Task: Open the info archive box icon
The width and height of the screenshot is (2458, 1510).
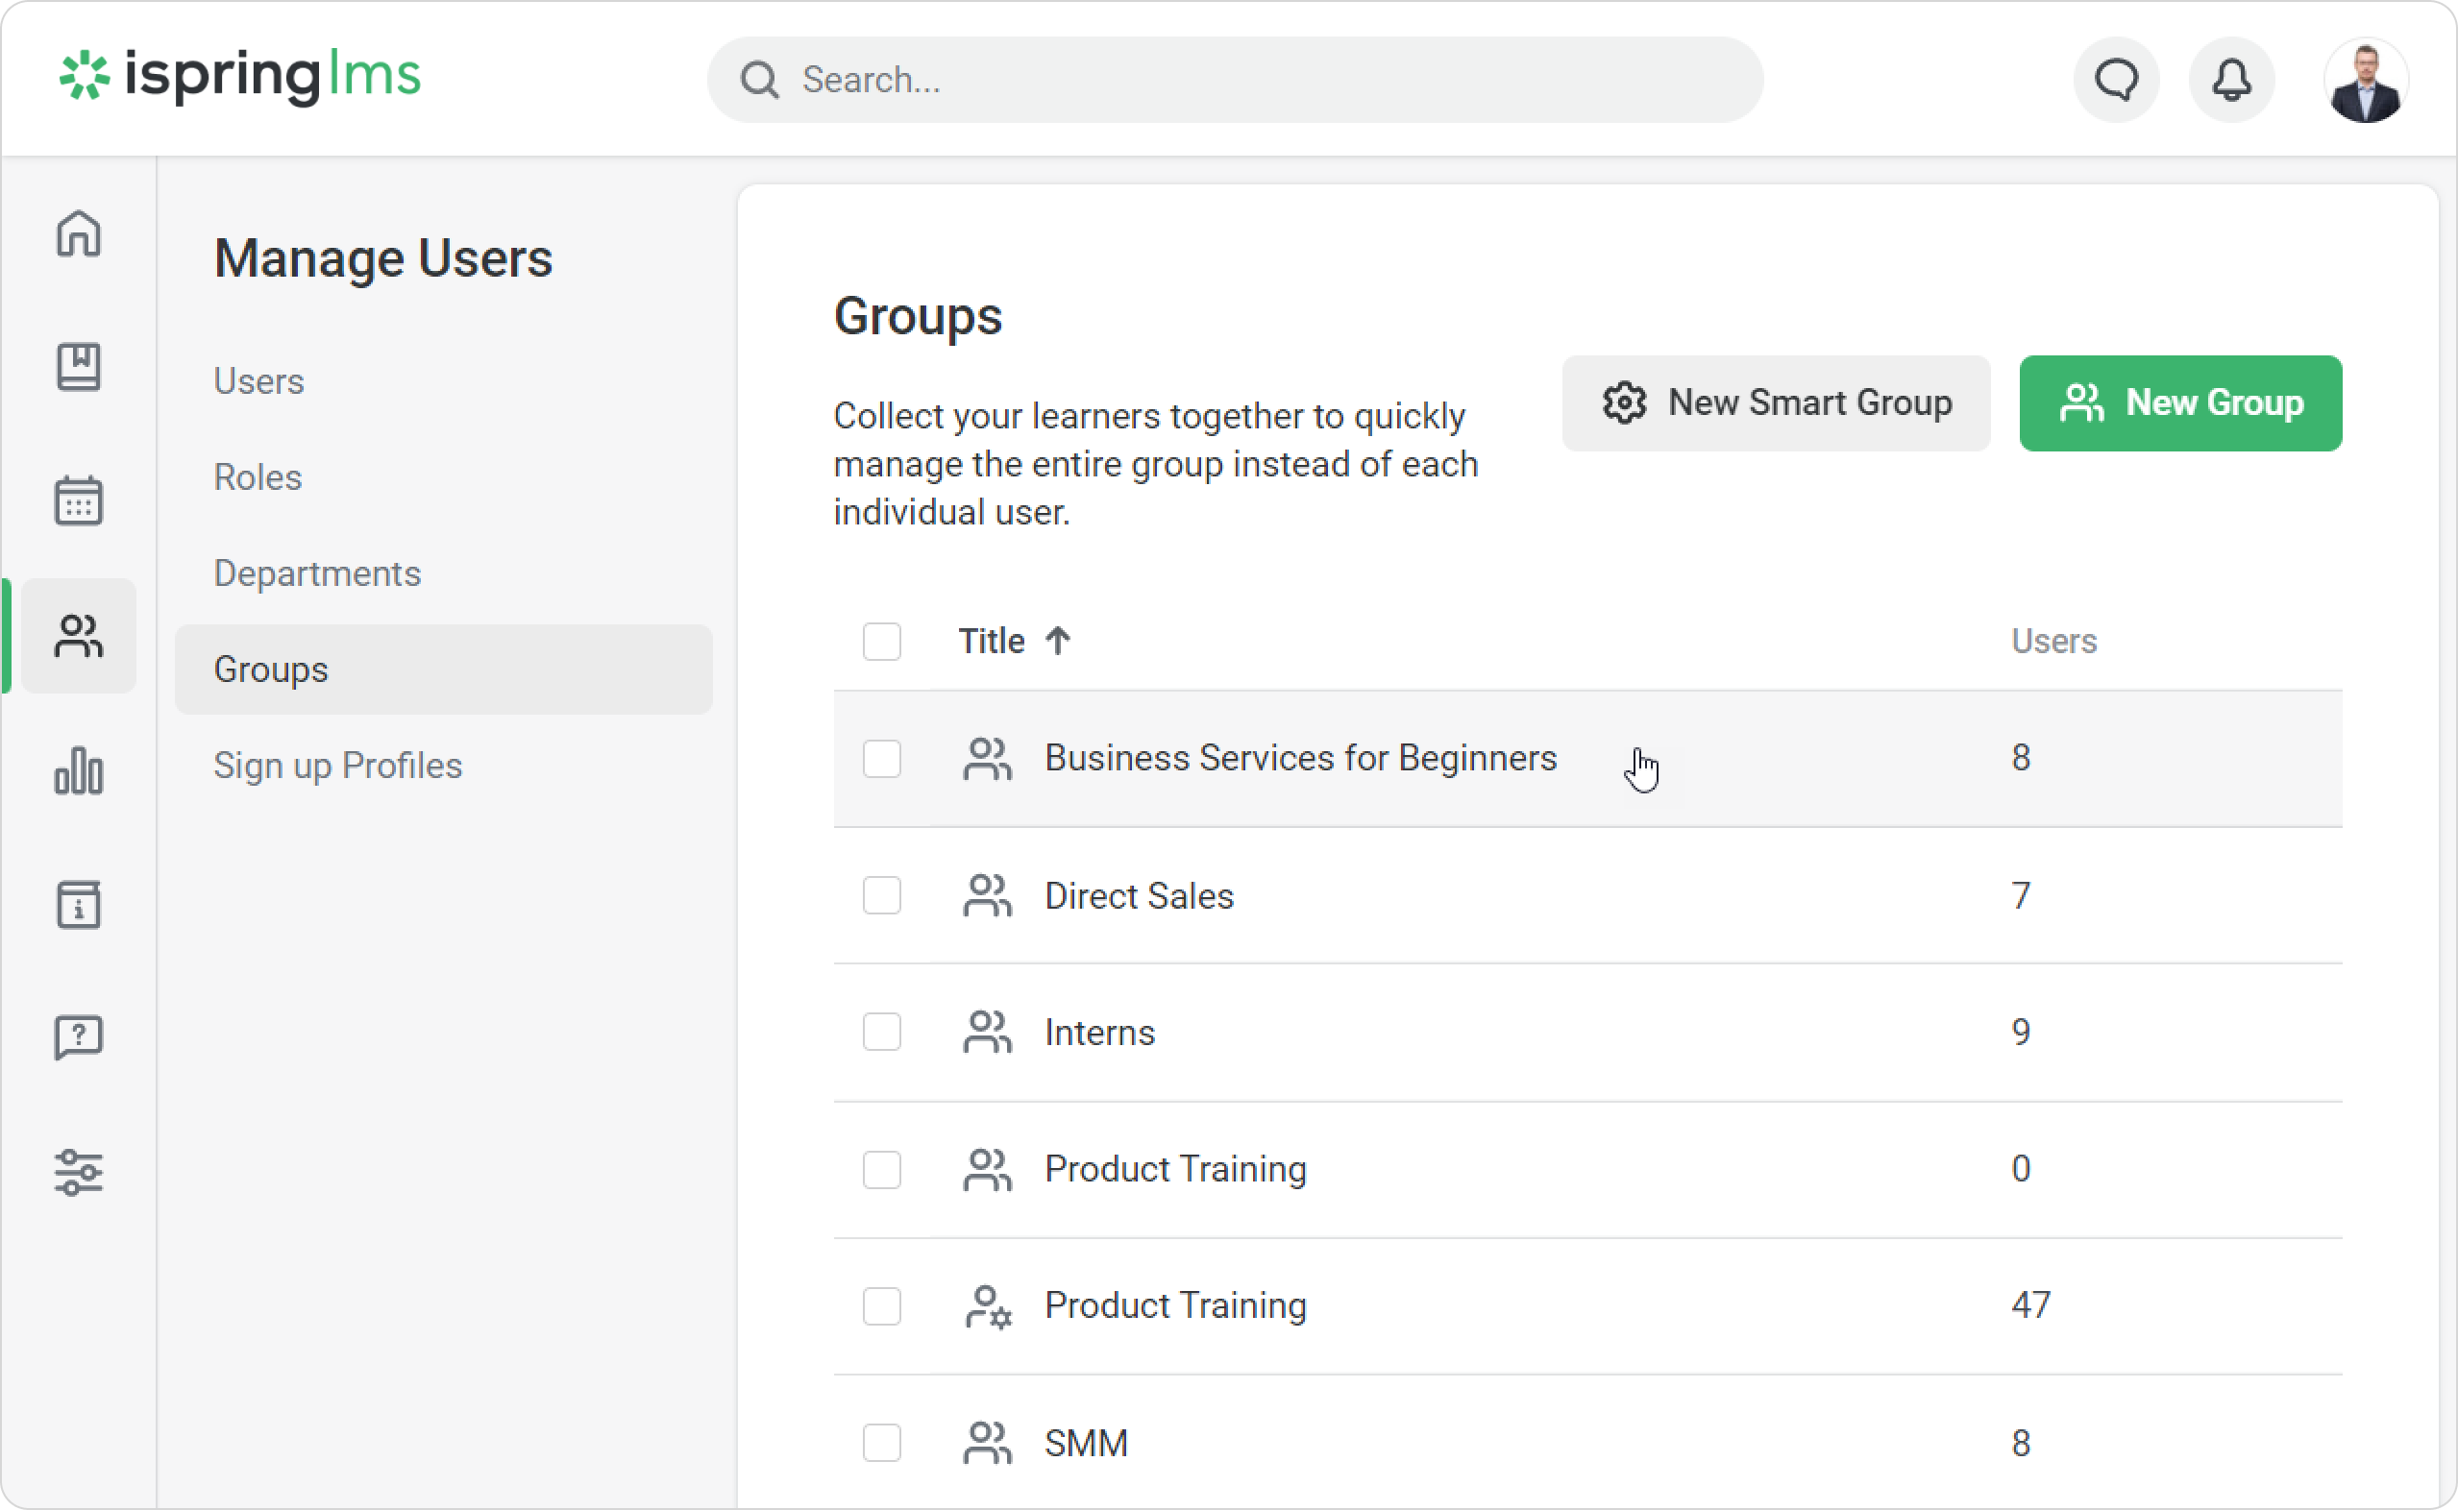Action: tap(78, 904)
